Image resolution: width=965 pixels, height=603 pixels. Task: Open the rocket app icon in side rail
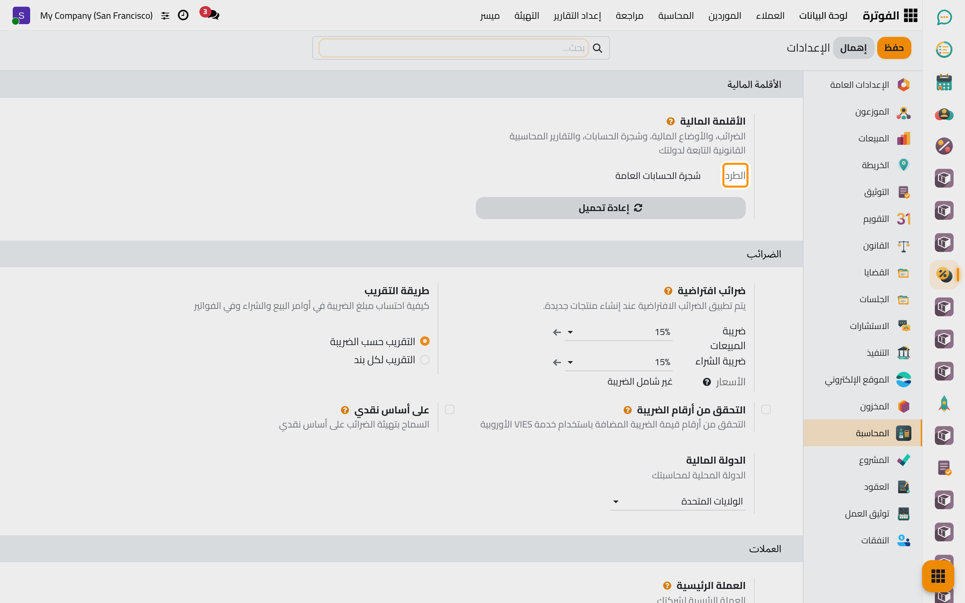pos(944,404)
